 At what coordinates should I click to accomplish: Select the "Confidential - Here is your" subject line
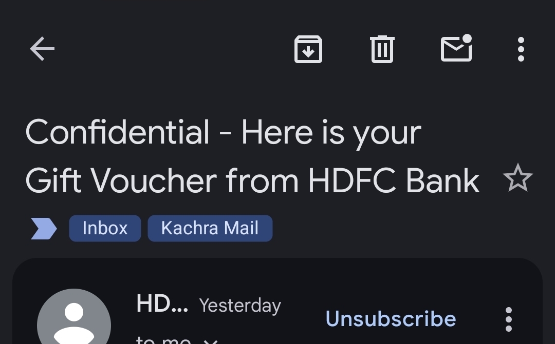tap(224, 132)
